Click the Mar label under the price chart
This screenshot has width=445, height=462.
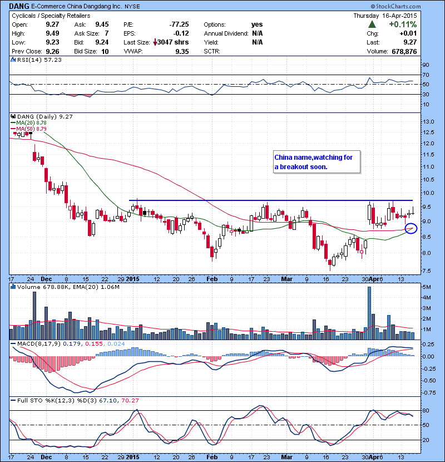tap(286, 279)
